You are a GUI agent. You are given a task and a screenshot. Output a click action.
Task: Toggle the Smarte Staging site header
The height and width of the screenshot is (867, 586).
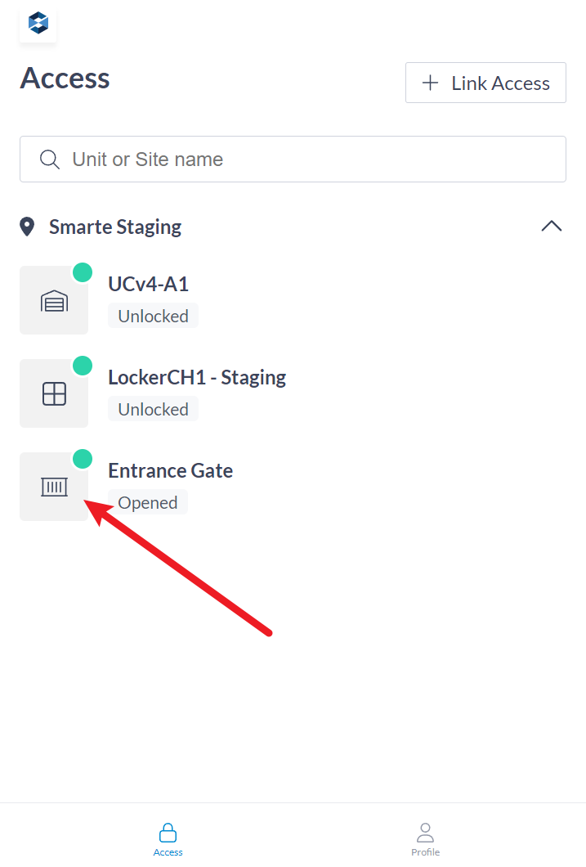pos(115,227)
